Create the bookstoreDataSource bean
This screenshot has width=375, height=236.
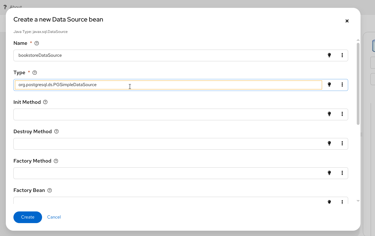coord(28,217)
